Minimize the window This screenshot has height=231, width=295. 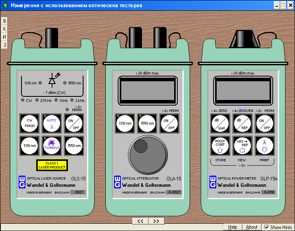[277, 5]
